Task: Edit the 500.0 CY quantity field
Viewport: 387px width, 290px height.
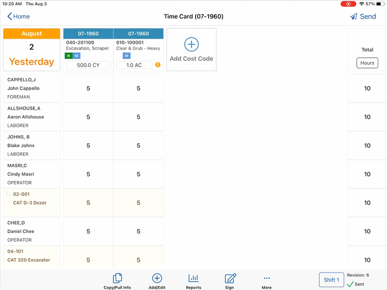Action: tap(88, 65)
